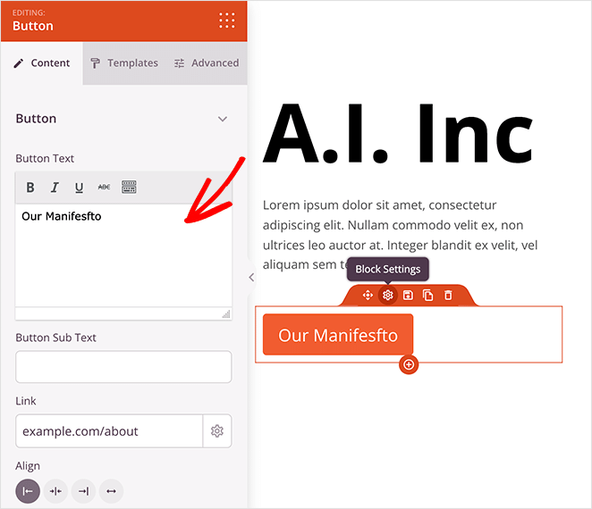
Task: Toggle italic formatting in Button Text
Action: [55, 187]
